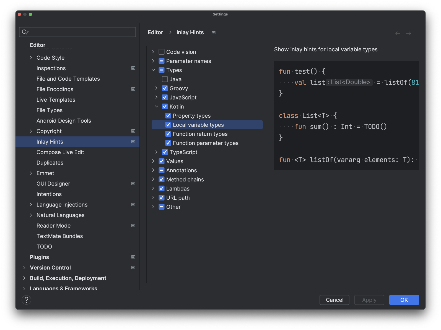Click the search magnifier icon in settings
Viewport: 441px width, 330px height.
pyautogui.click(x=25, y=32)
